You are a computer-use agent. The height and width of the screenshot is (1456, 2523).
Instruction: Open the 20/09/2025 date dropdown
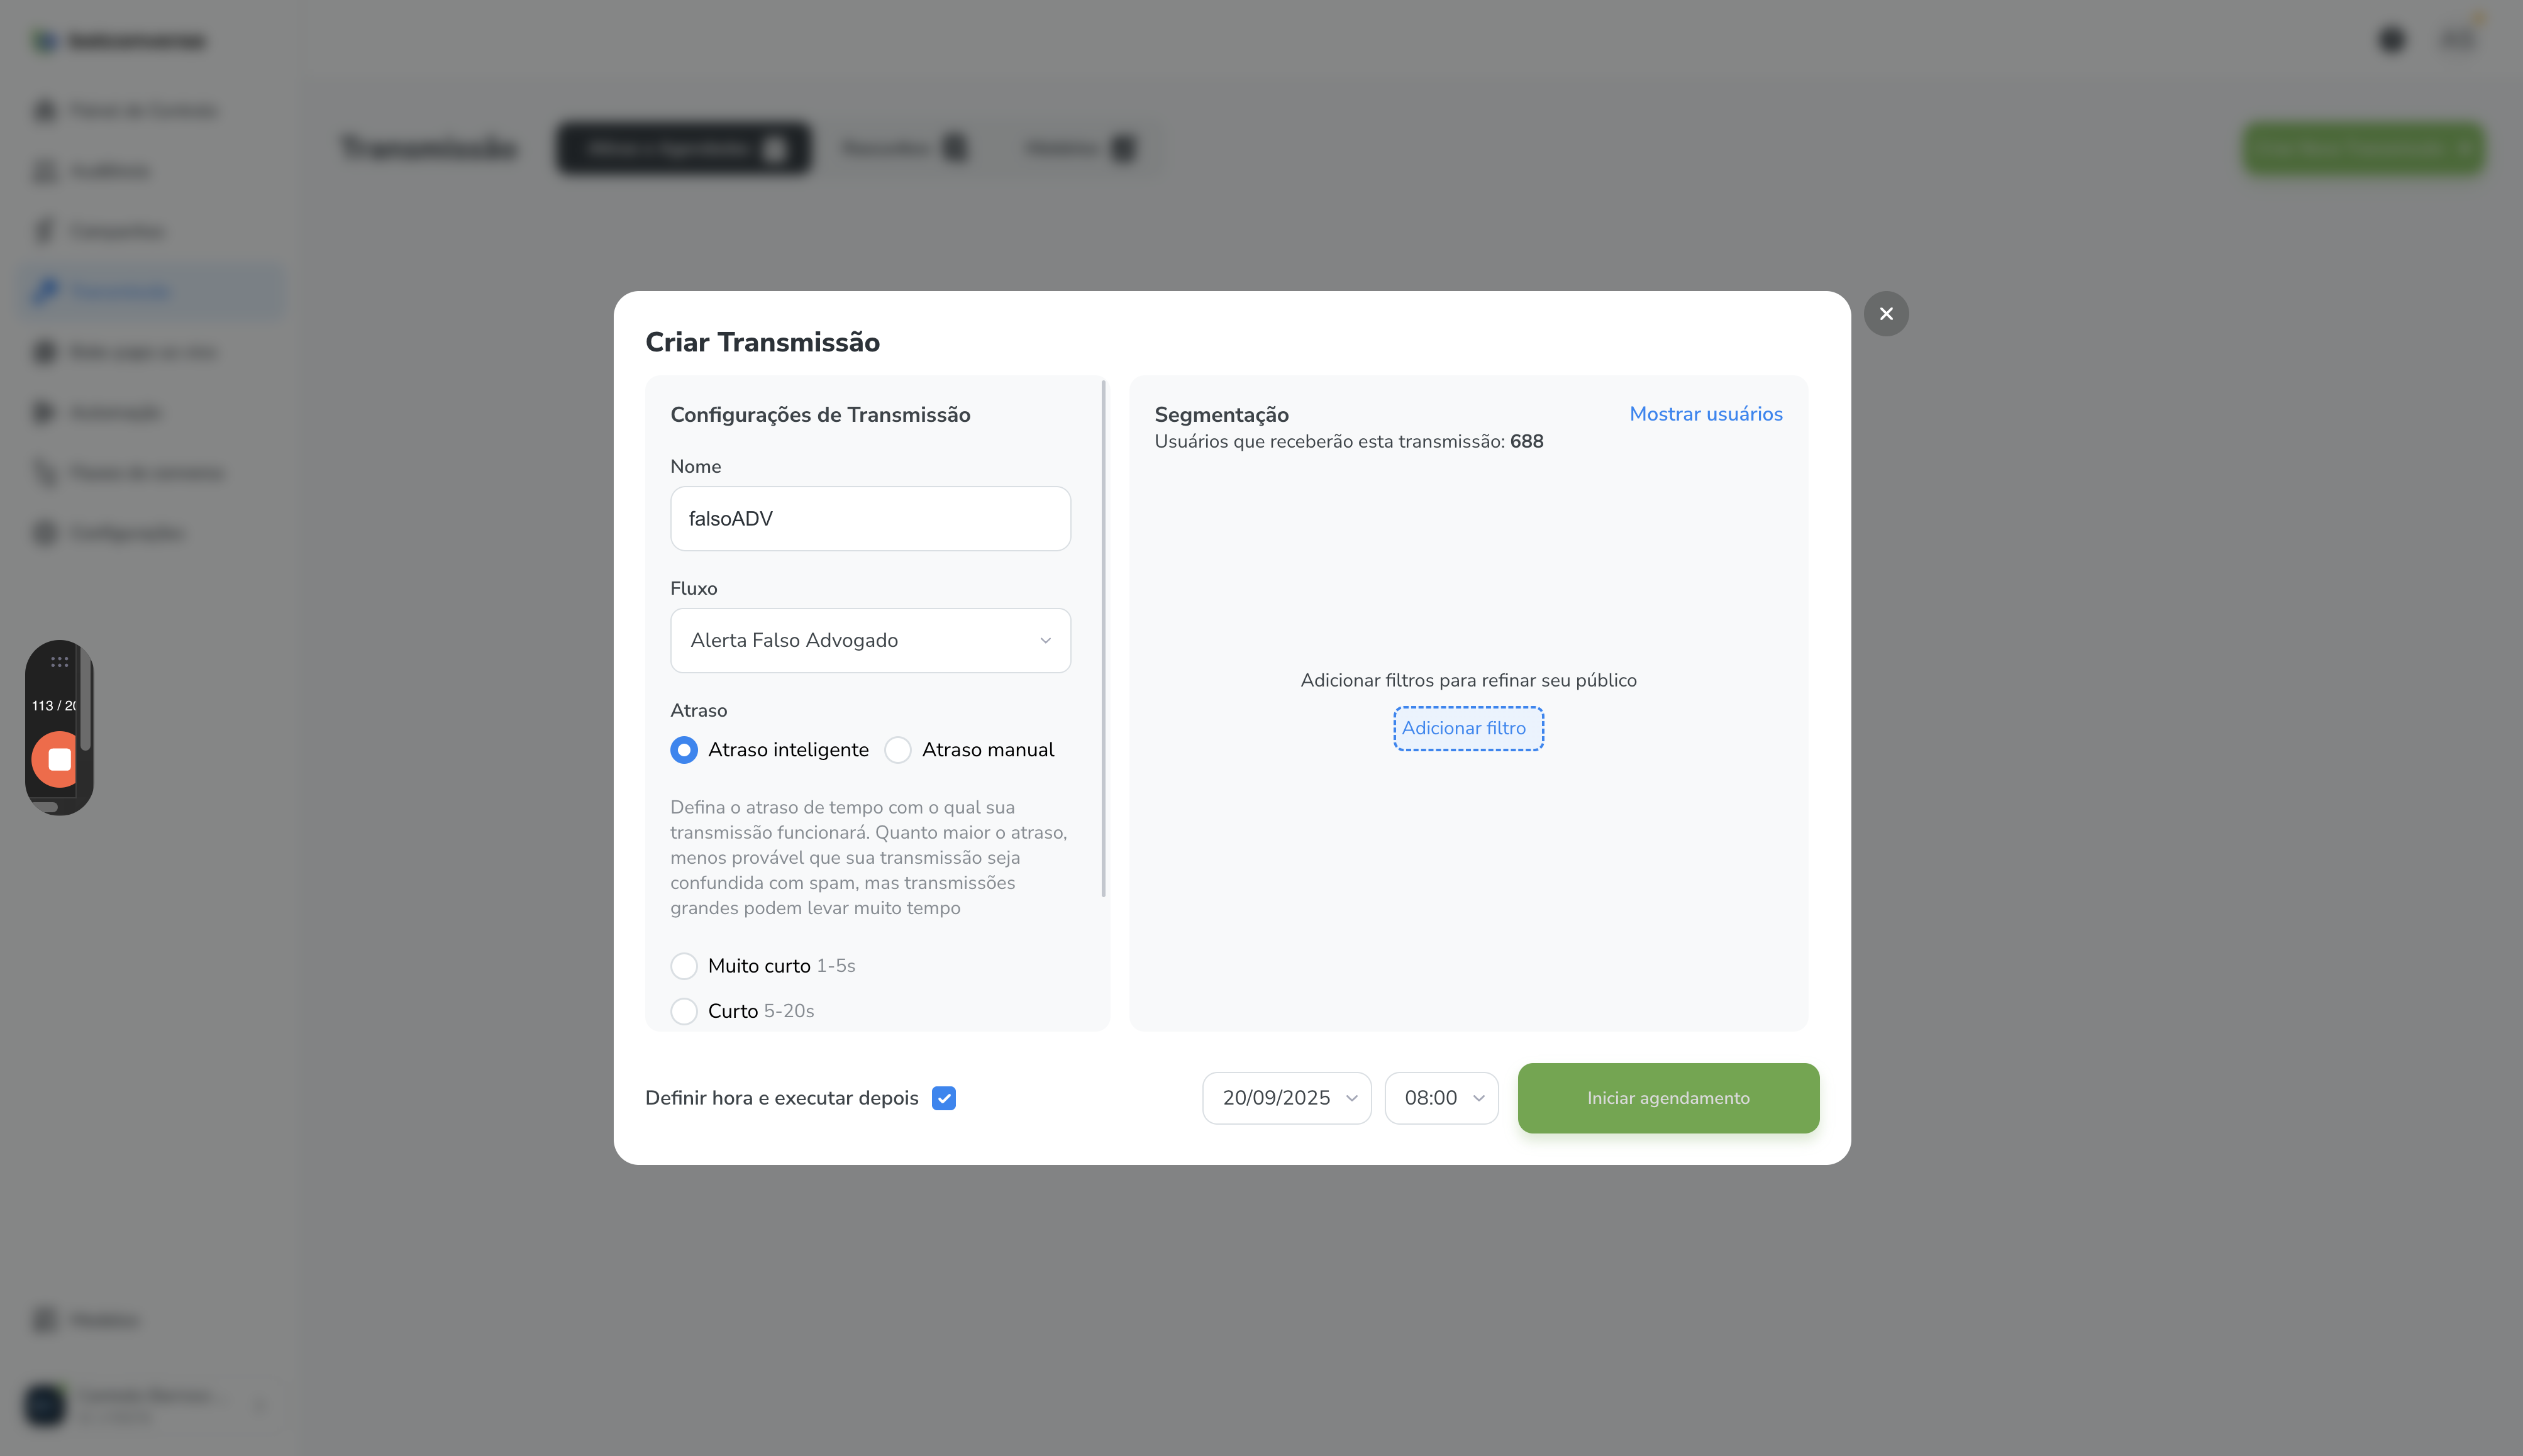pos(1286,1098)
